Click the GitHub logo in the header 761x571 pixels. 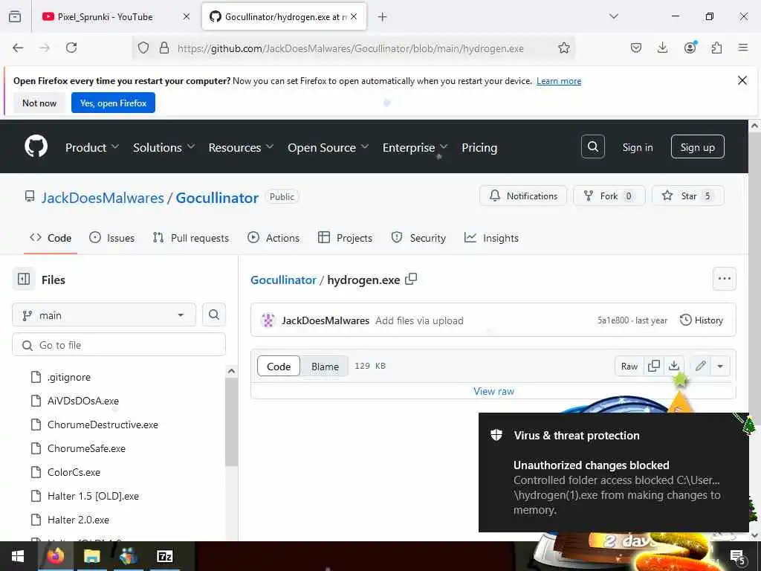click(36, 146)
